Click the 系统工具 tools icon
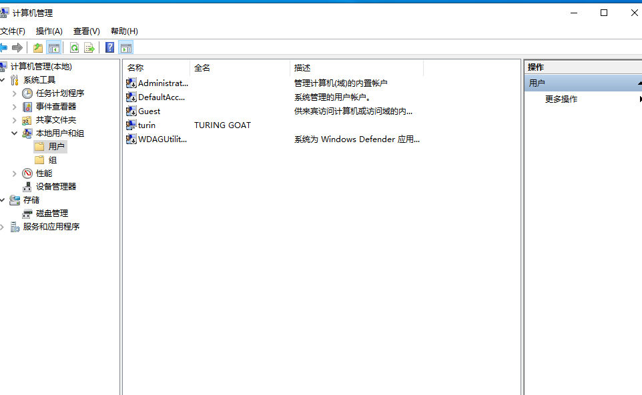Image resolution: width=642 pixels, height=395 pixels. coord(15,80)
